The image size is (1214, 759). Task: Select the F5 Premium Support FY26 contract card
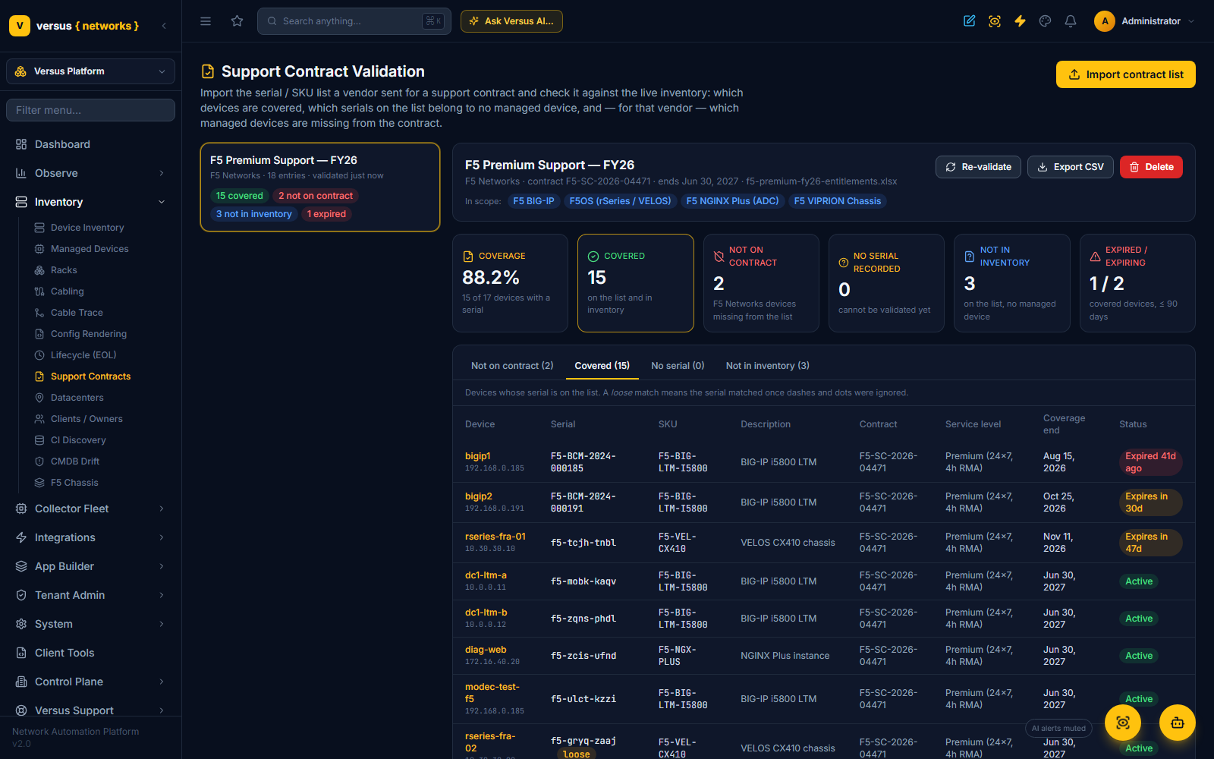pos(320,187)
